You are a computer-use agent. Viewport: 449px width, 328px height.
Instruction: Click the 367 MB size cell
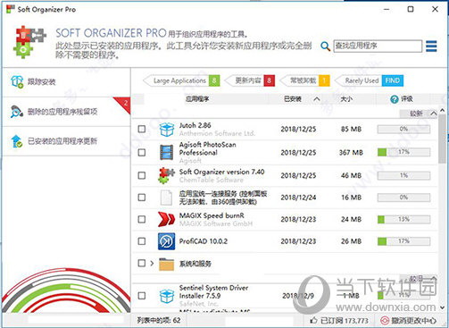tap(351, 153)
